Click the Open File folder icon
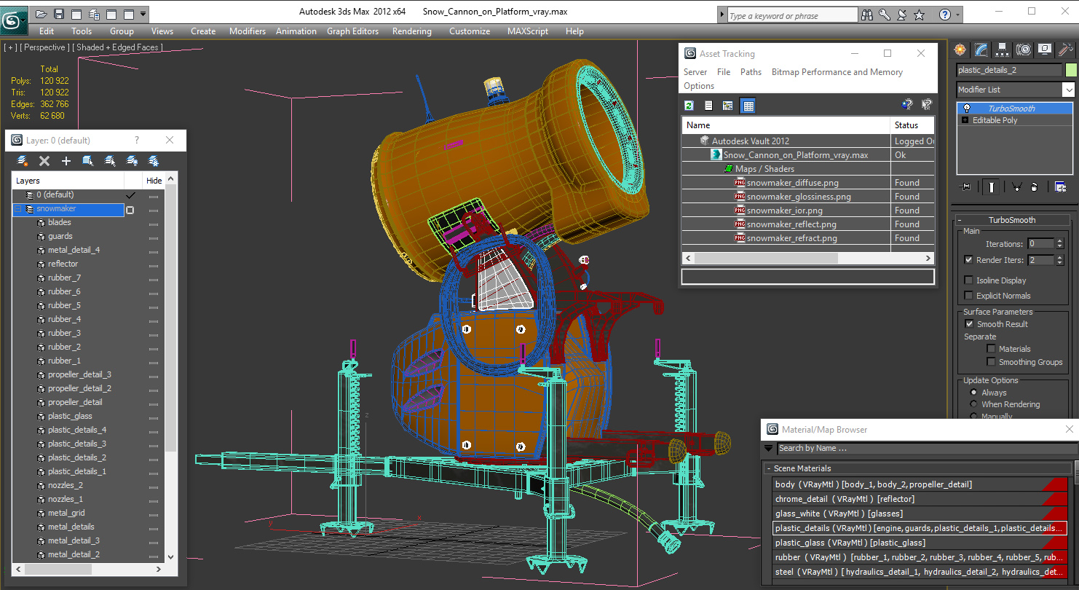This screenshot has width=1079, height=590. [41, 14]
